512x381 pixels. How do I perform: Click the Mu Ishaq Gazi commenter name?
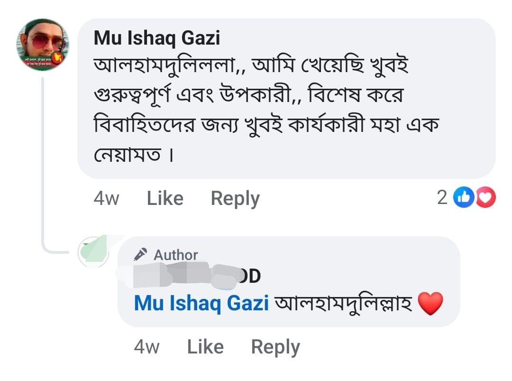tap(156, 38)
